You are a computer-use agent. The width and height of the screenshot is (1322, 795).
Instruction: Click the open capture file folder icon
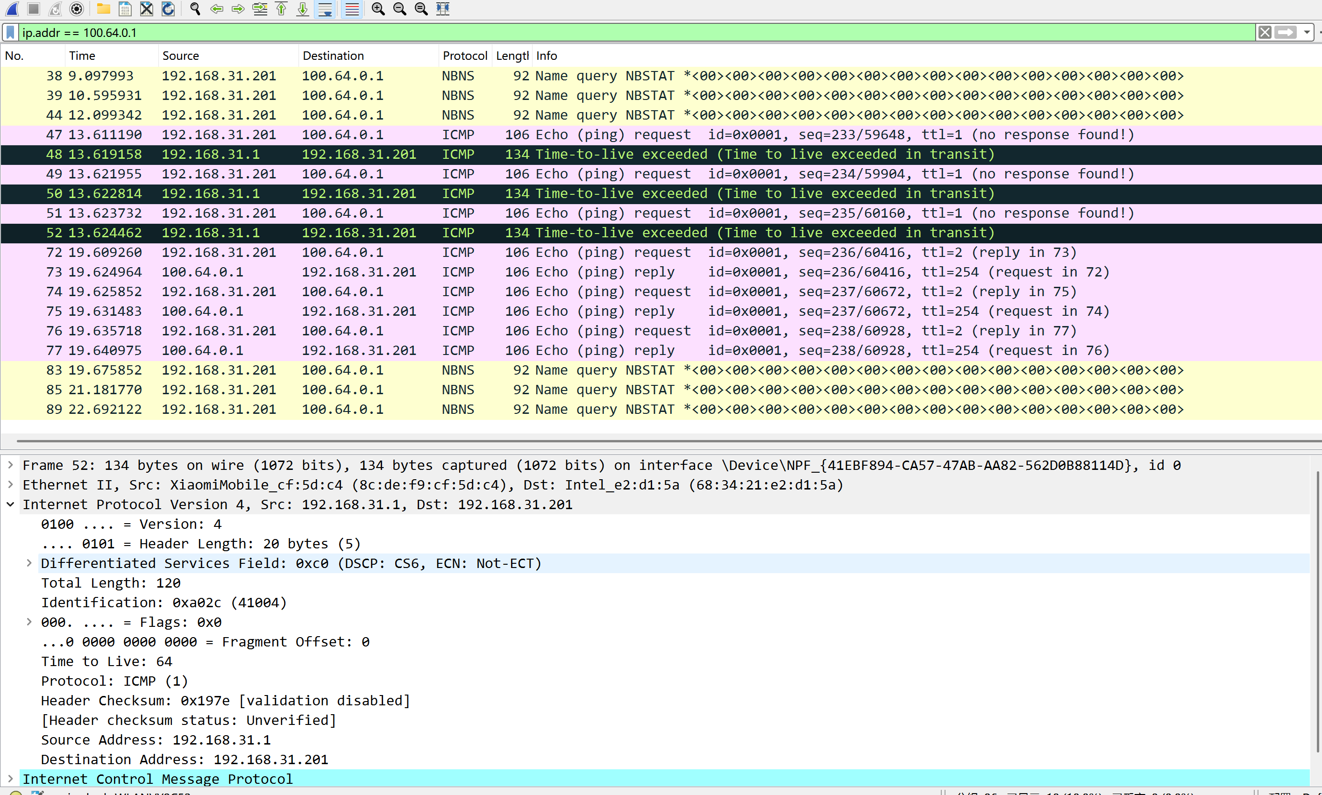[103, 8]
